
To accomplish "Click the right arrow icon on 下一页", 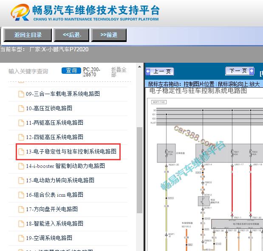I will 251,71.
